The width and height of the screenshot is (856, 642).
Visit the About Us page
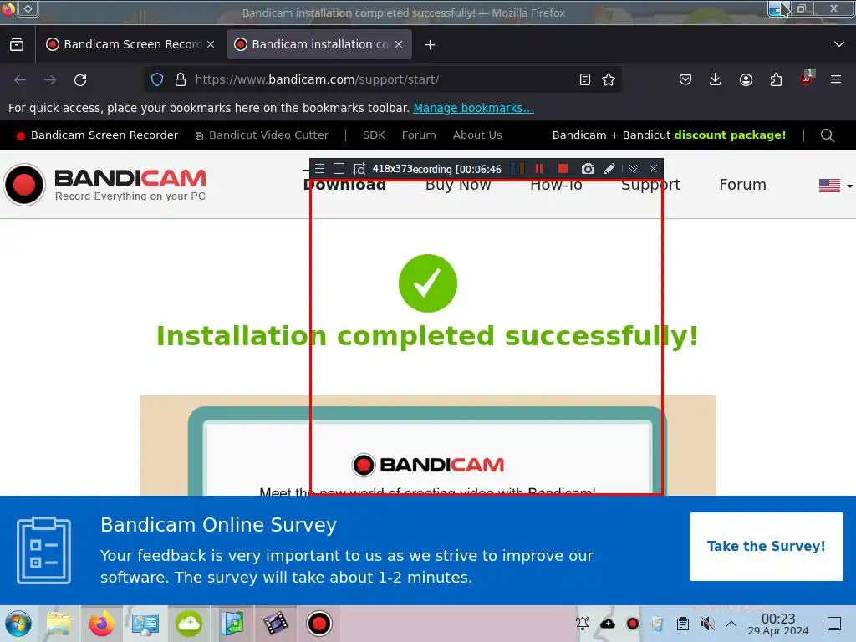click(x=477, y=135)
